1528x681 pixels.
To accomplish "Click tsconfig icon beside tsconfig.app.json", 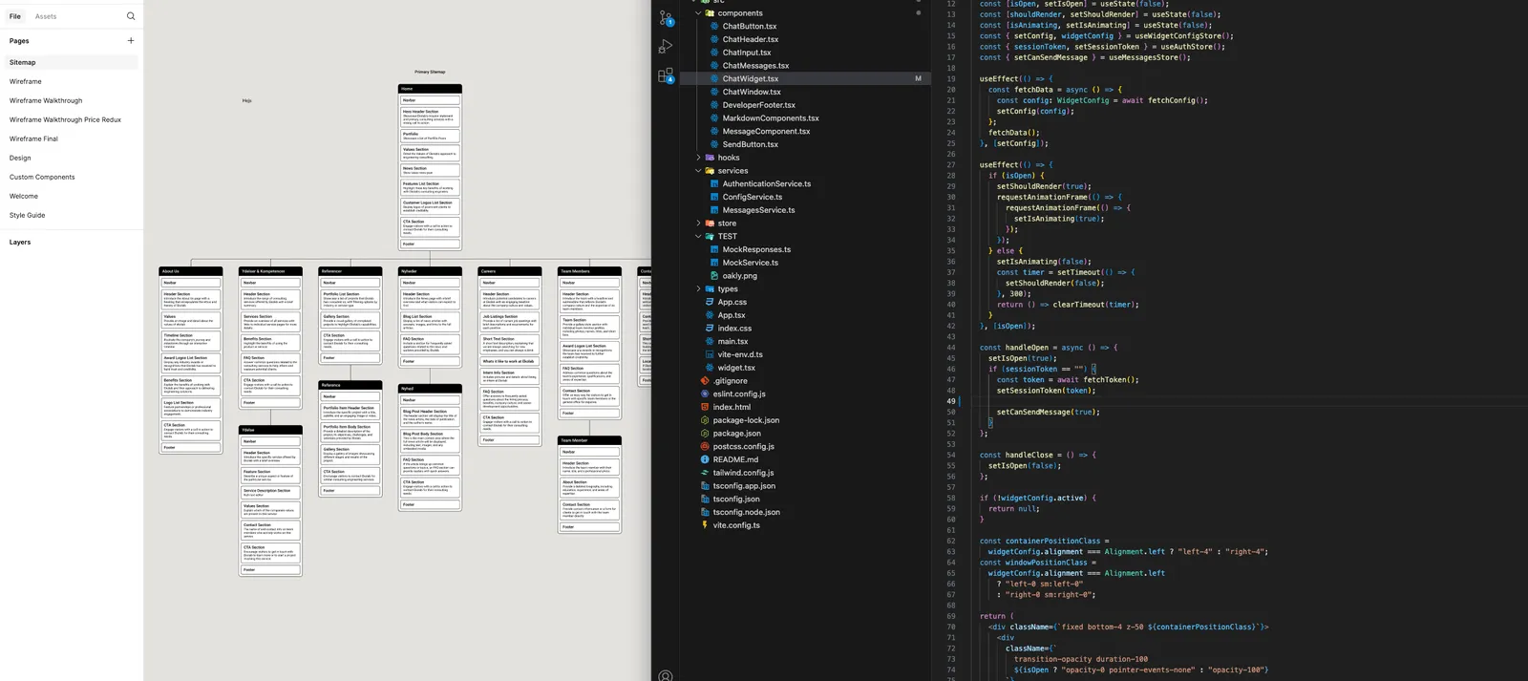I will pos(705,486).
